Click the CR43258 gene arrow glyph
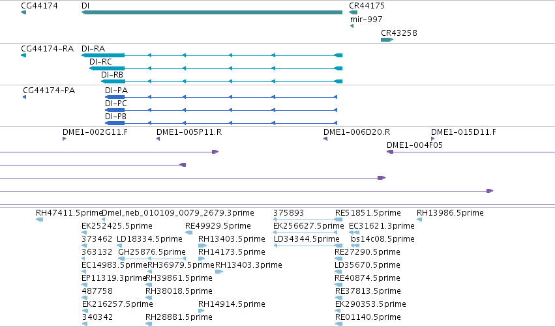Screen dimensions: 555x327 (x=387, y=40)
